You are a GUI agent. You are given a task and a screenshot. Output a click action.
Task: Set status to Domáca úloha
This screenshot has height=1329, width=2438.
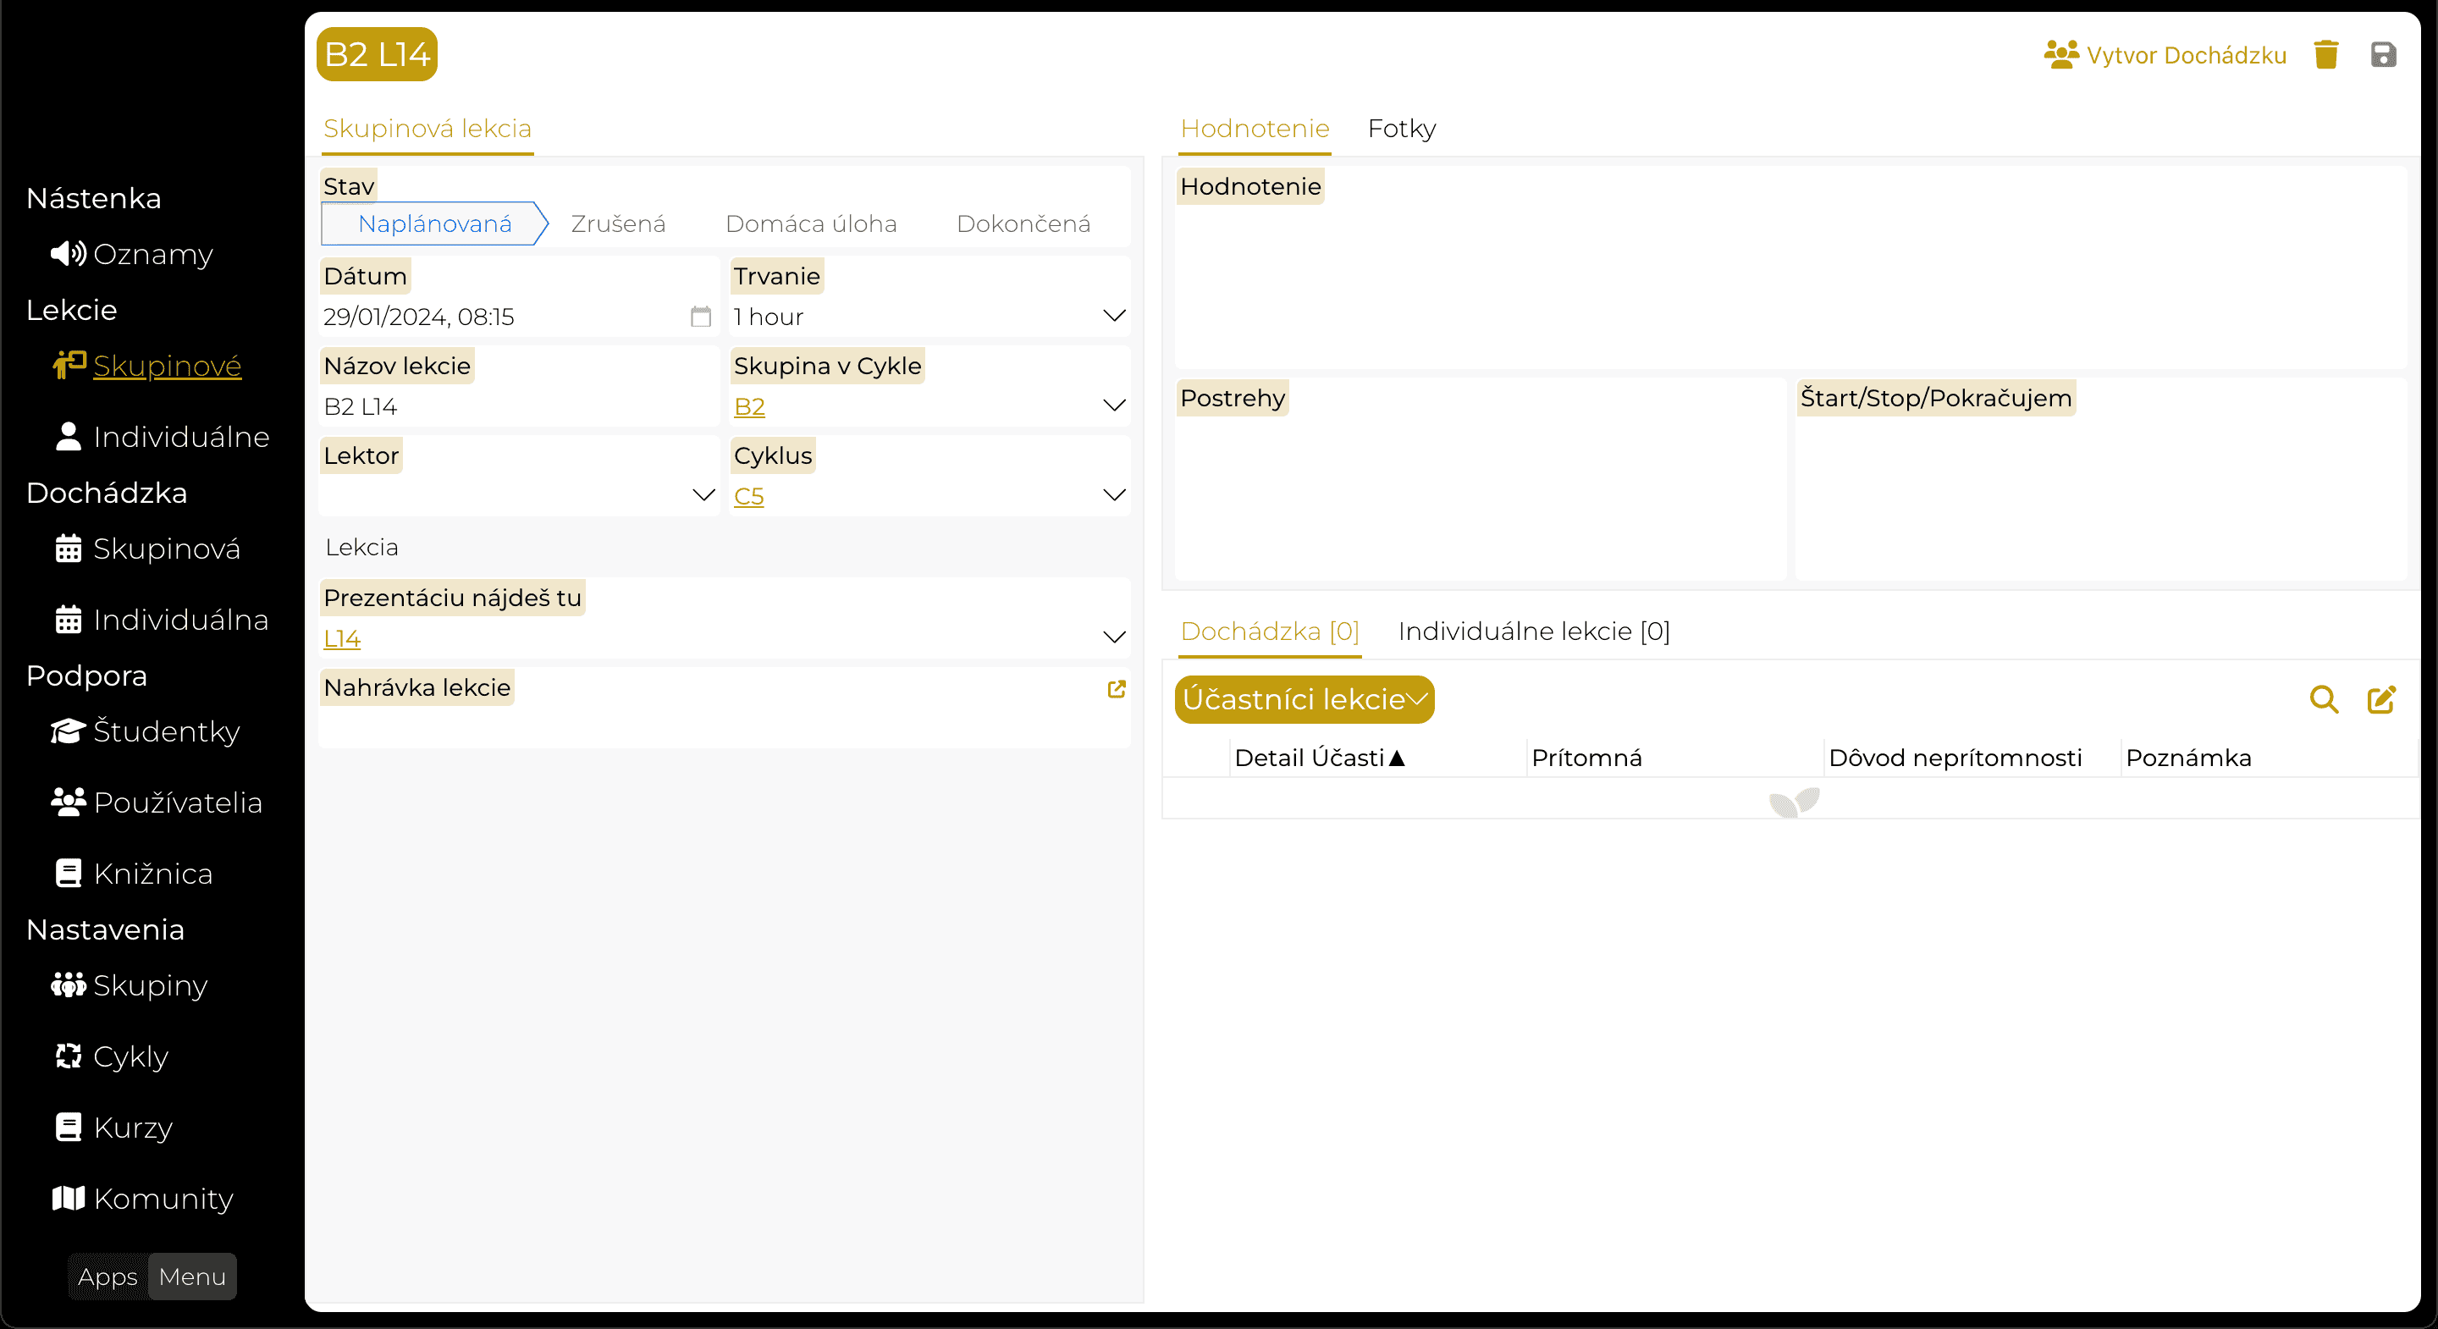(x=811, y=223)
